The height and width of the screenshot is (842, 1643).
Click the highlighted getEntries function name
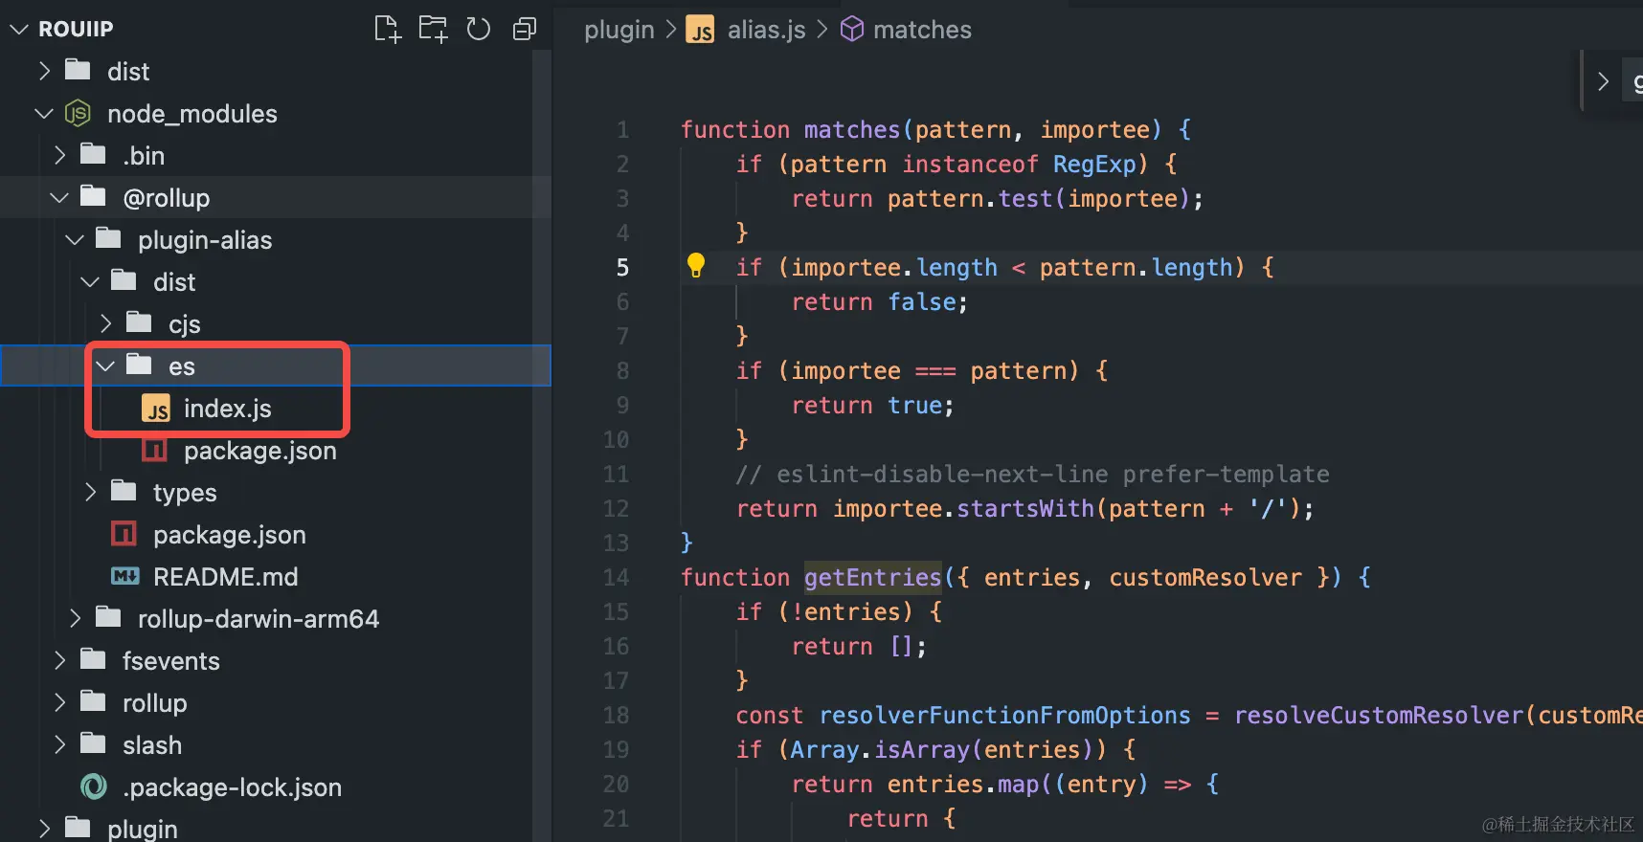[x=873, y=577]
